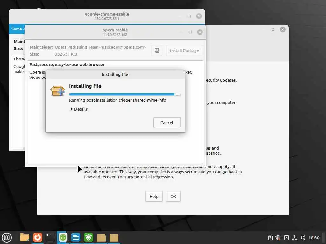
Task: Close the opera-stable window
Action: (200, 32)
